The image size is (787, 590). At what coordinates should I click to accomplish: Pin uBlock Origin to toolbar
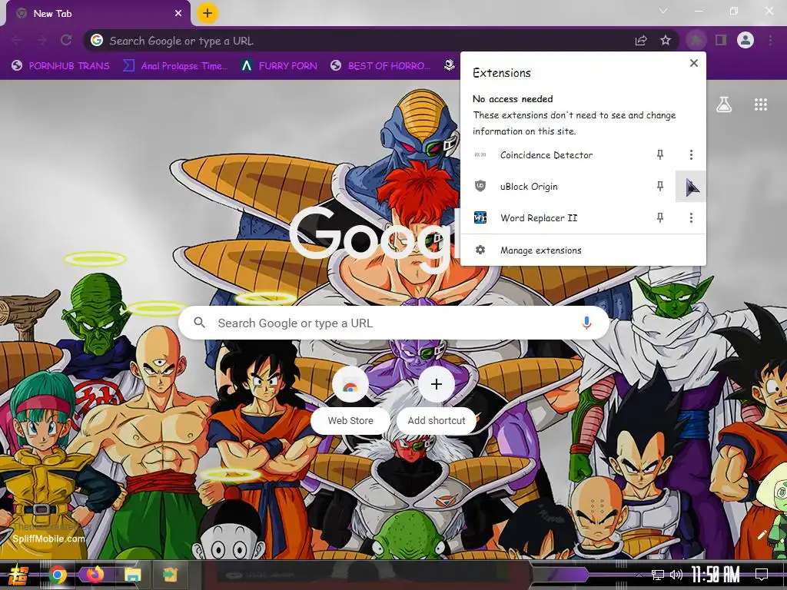tap(660, 187)
